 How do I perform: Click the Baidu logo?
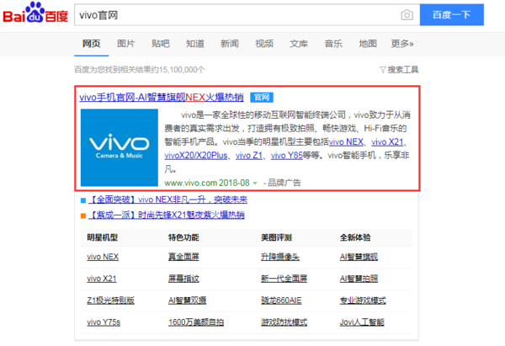pyautogui.click(x=35, y=13)
